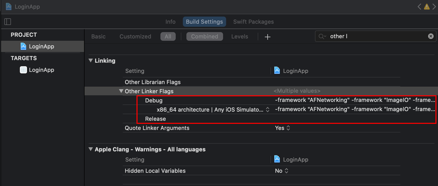Go back with the left chevron
This screenshot has width=438, height=186.
(x=419, y=7)
